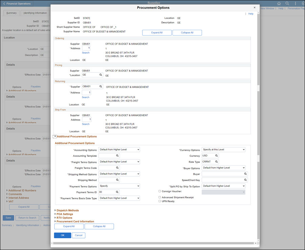Click the Returning Supplier lookup magnifier icon
Image resolution: width=305 pixels, height=250 pixels.
coord(101,87)
